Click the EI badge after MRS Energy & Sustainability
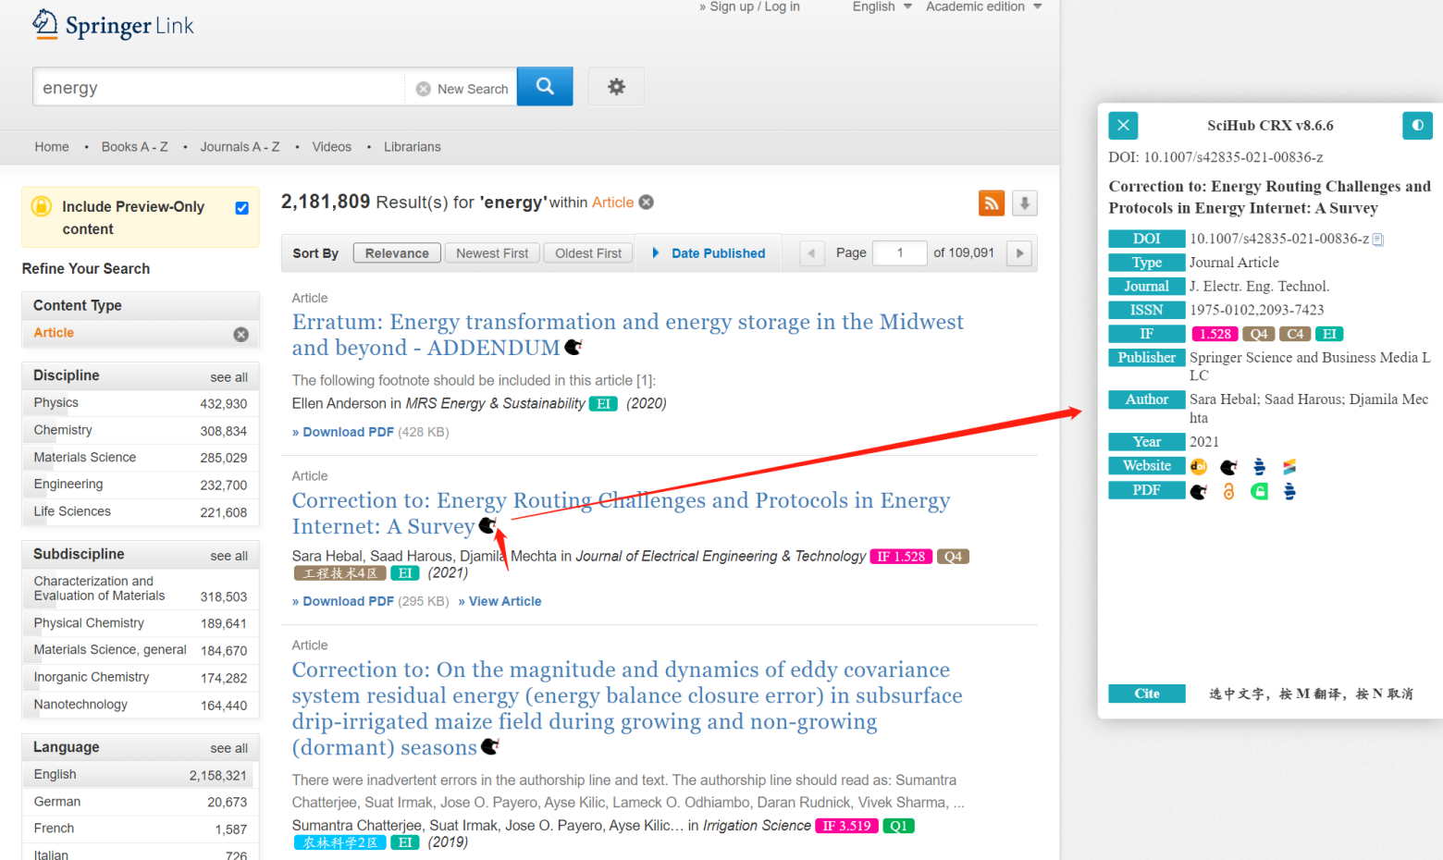 point(603,404)
